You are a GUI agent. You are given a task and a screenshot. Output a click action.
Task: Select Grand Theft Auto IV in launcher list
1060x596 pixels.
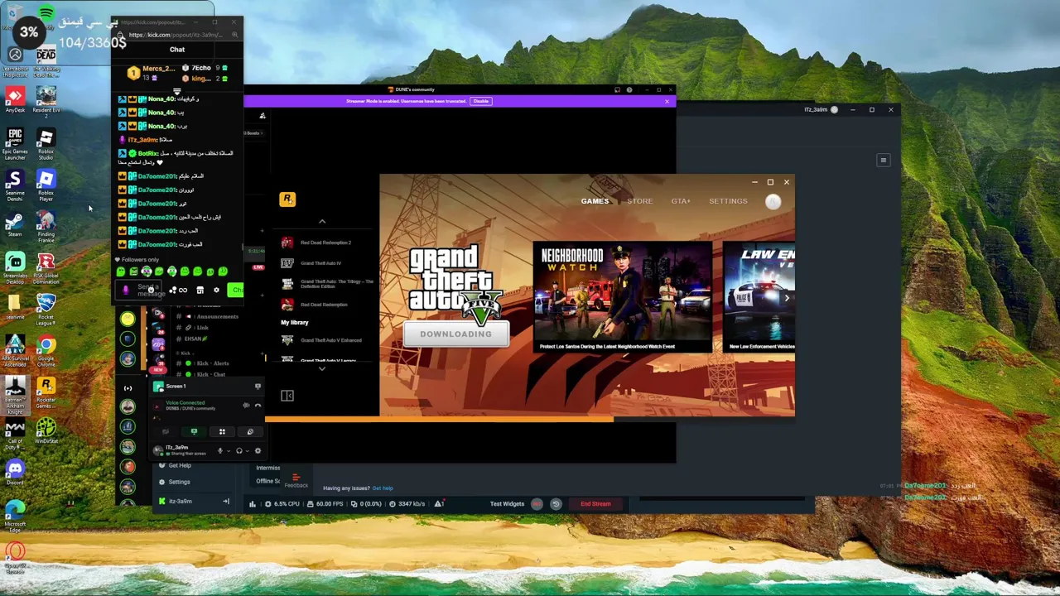tap(322, 263)
